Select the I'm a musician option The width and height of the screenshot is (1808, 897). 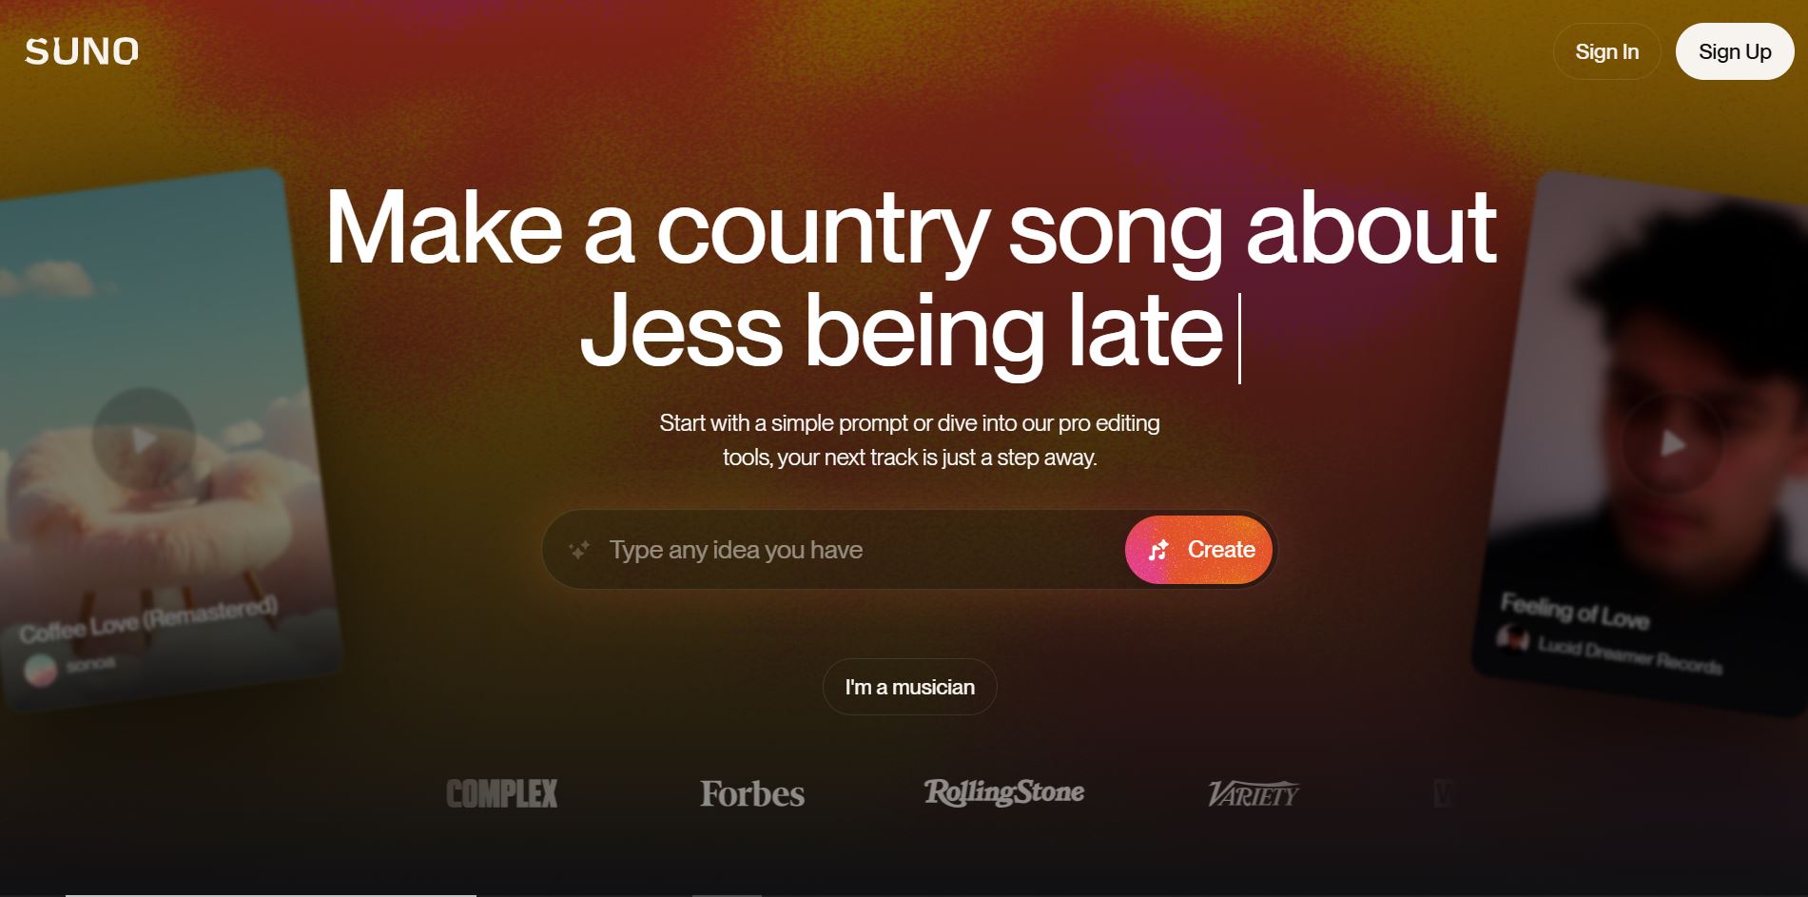[x=909, y=687]
